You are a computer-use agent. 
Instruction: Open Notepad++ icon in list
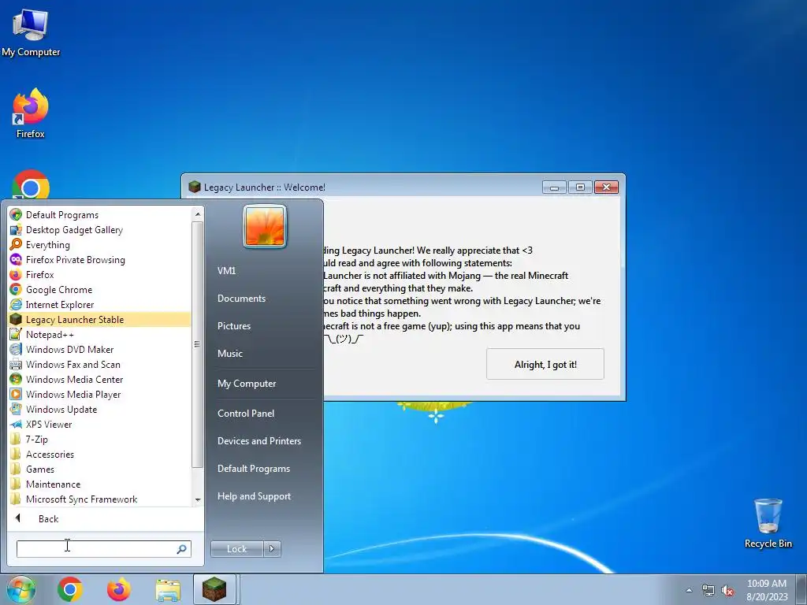(x=16, y=334)
